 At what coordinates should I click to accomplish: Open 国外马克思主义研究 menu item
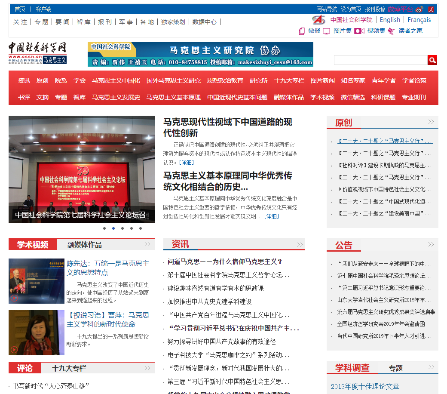173,80
